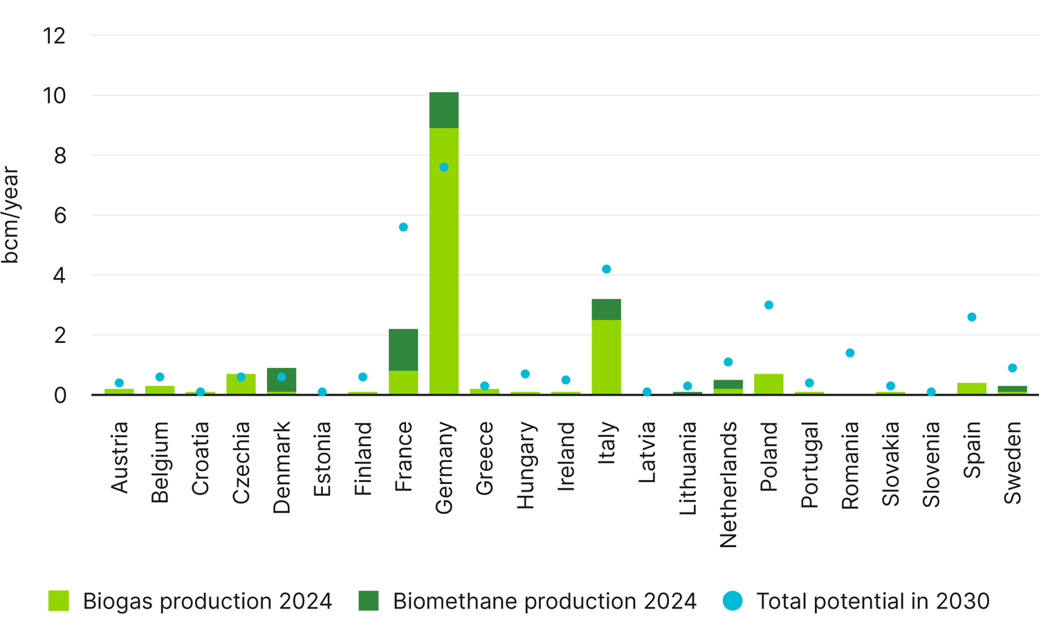The image size is (1039, 639).
Task: Click the '6' y-axis tick label
Action: coord(60,215)
